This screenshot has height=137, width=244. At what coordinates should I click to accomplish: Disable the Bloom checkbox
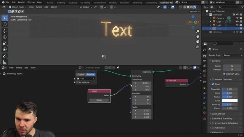(x=213, y=84)
